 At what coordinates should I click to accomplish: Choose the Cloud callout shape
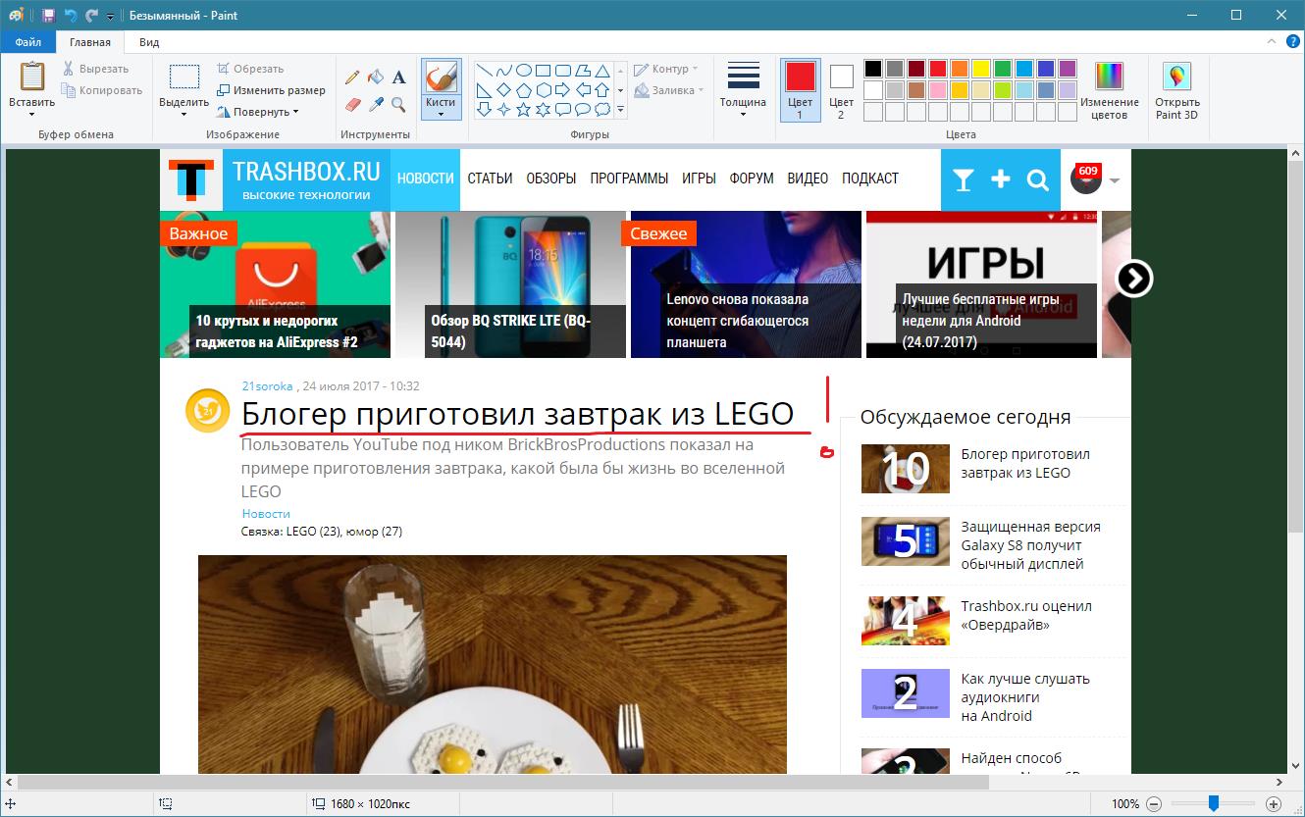[x=602, y=110]
